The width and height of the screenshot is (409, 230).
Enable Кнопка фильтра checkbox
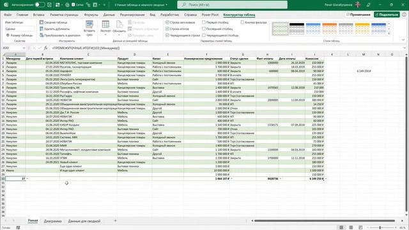tap(242, 22)
